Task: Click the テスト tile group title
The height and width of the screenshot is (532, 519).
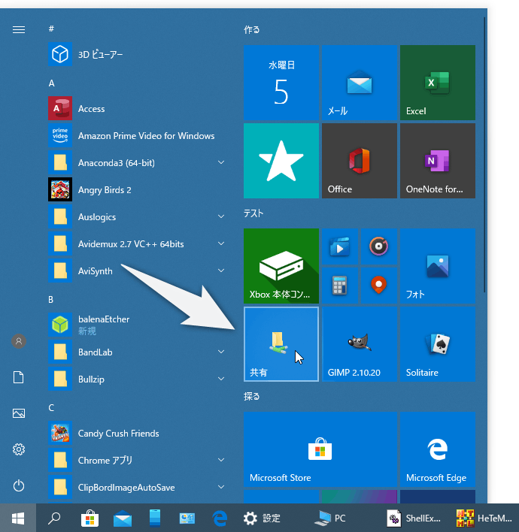Action: click(253, 213)
